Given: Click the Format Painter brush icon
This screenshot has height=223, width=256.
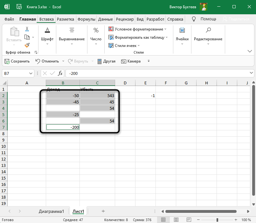Looking at the screenshot, I should coord(27,45).
